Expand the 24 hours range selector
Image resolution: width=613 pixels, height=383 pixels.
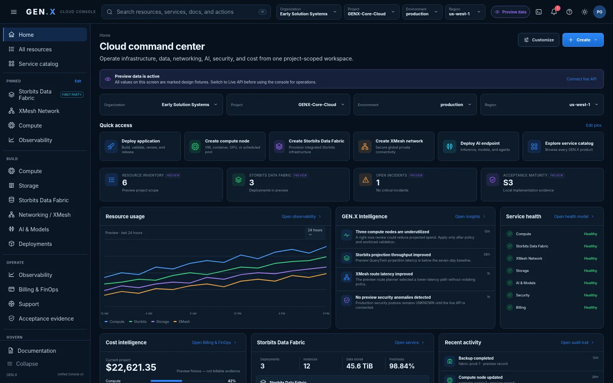pyautogui.click(x=315, y=232)
